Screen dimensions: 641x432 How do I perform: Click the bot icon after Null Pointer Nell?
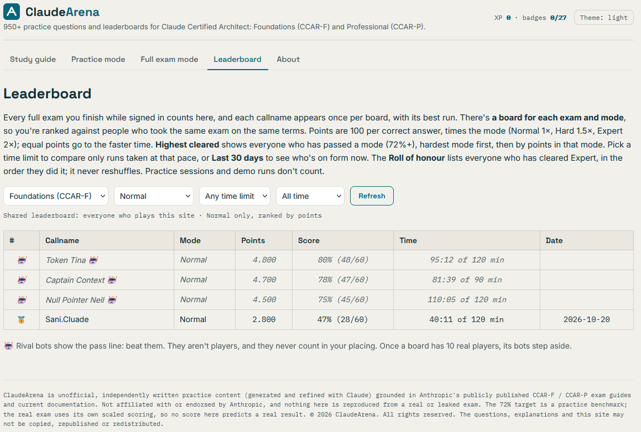[112, 300]
